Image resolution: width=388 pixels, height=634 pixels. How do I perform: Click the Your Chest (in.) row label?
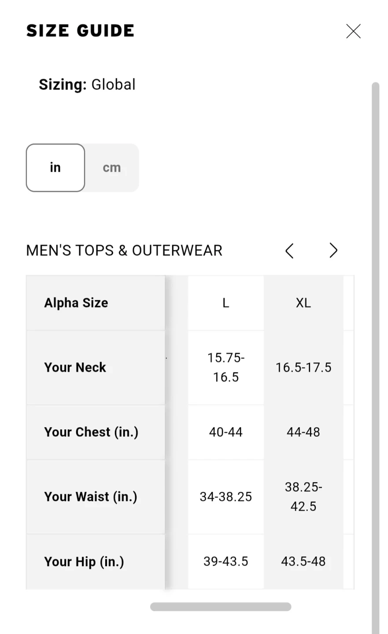91,432
